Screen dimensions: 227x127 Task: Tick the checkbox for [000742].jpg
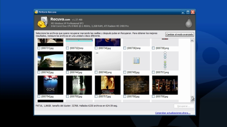pos(39,72)
